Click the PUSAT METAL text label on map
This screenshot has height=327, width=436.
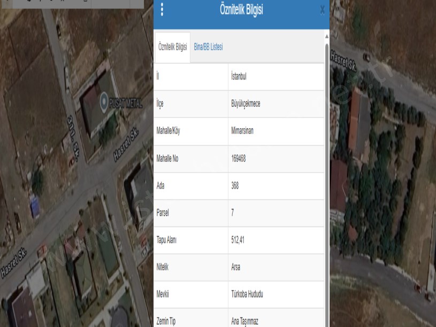point(125,104)
